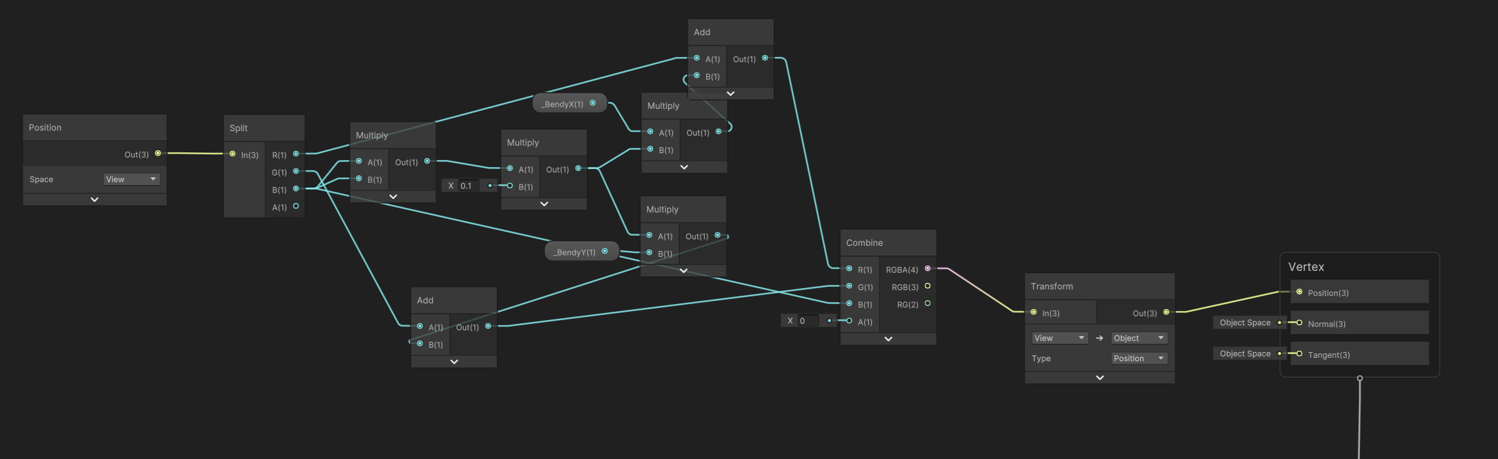Click the Vertex Position(3) input port
Image resolution: width=1498 pixels, height=459 pixels.
(1299, 292)
